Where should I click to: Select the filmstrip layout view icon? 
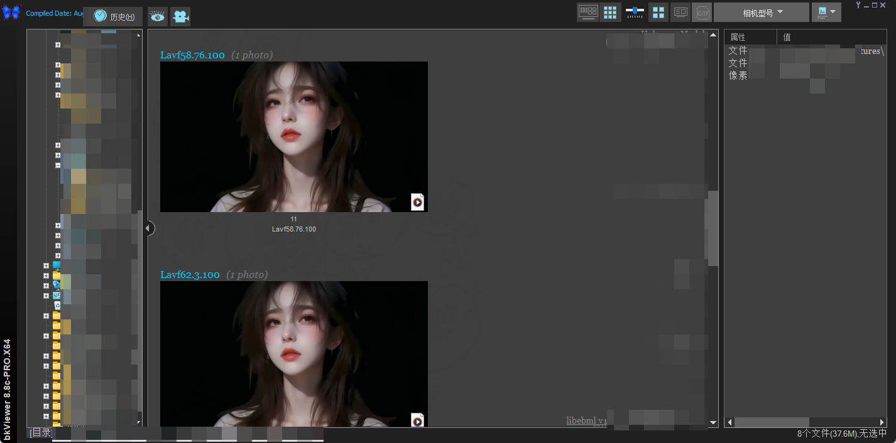[587, 12]
